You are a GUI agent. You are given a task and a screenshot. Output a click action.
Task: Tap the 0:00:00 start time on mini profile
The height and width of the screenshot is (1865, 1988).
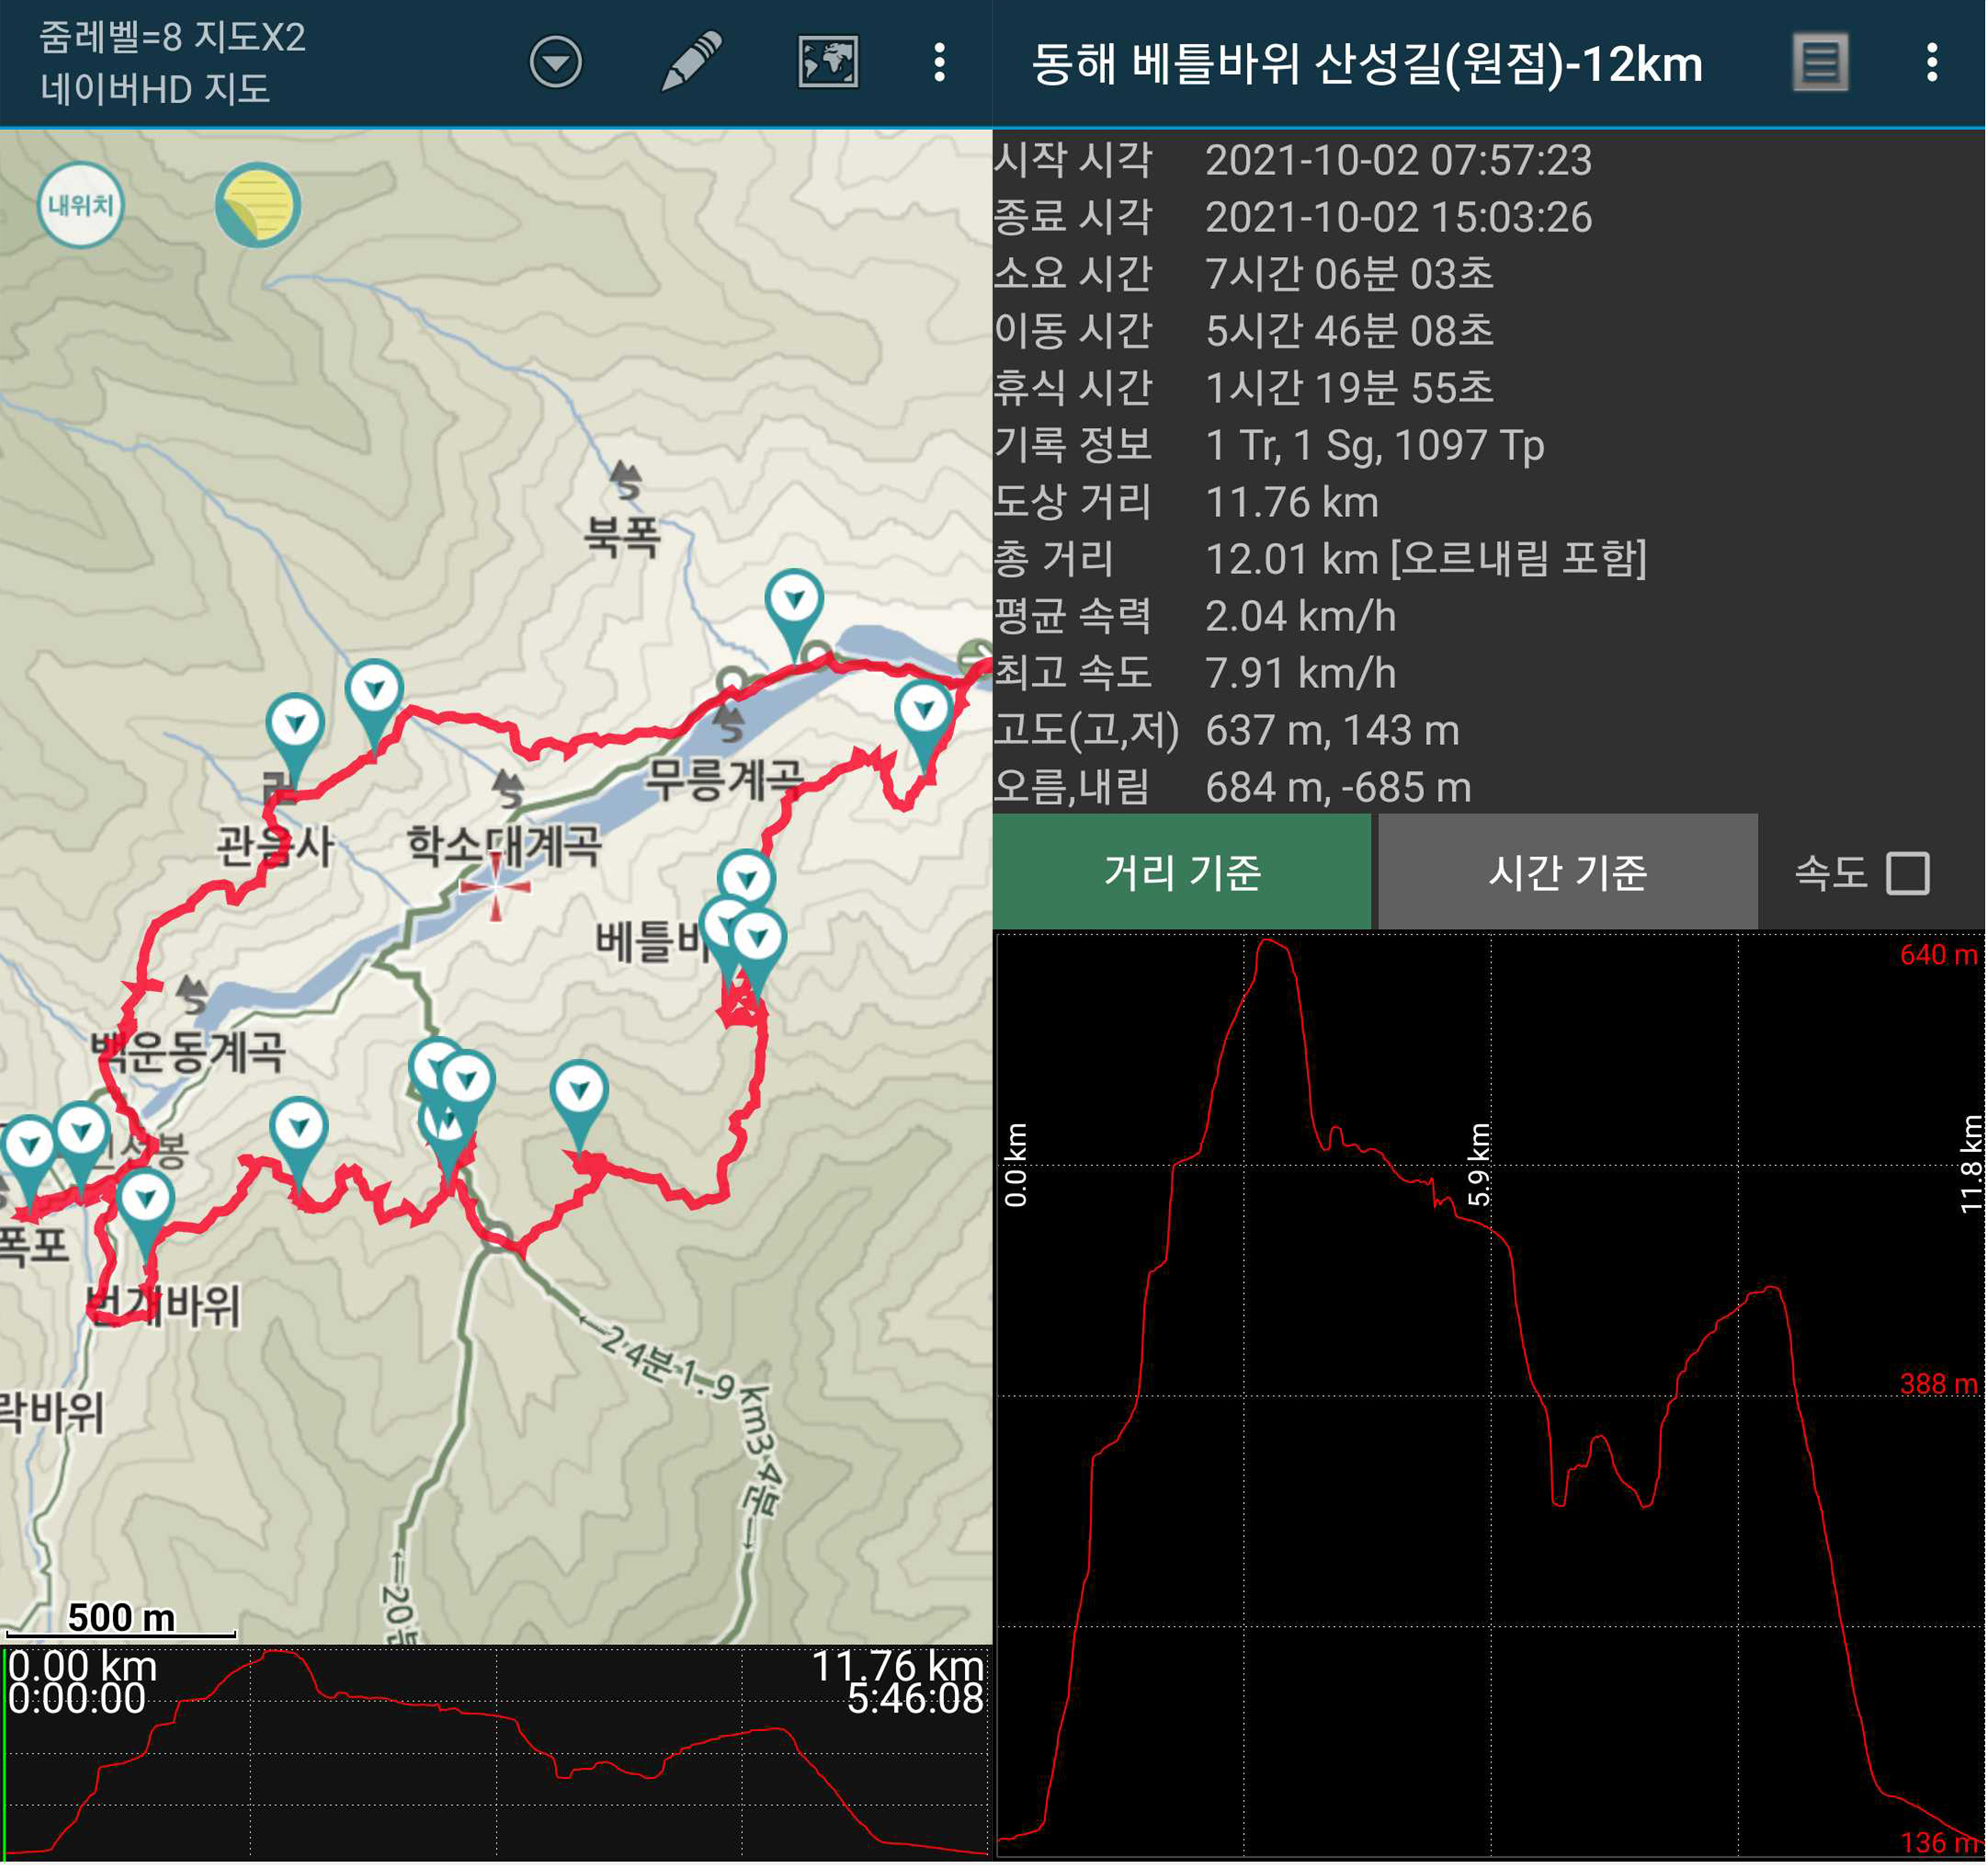pos(77,1699)
